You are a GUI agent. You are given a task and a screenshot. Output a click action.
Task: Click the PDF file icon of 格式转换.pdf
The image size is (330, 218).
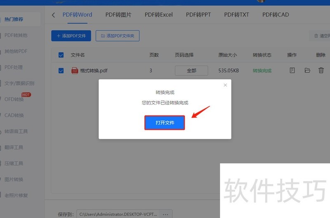75,70
